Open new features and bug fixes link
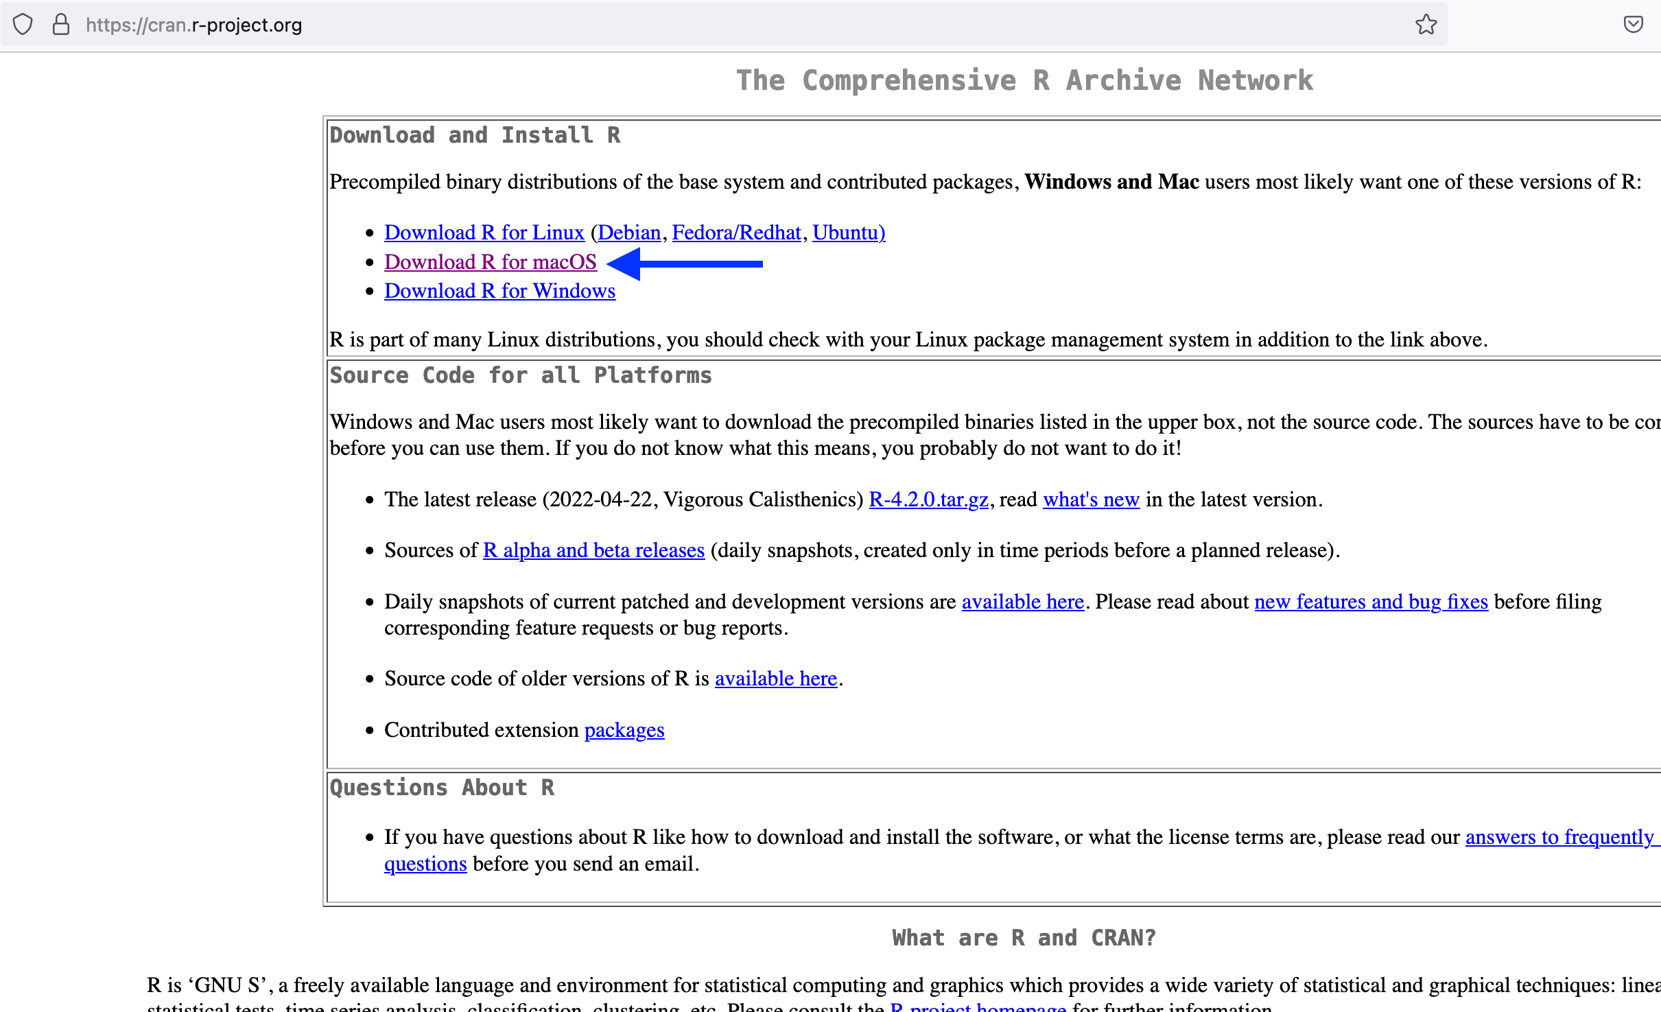The width and height of the screenshot is (1661, 1012). [1371, 602]
